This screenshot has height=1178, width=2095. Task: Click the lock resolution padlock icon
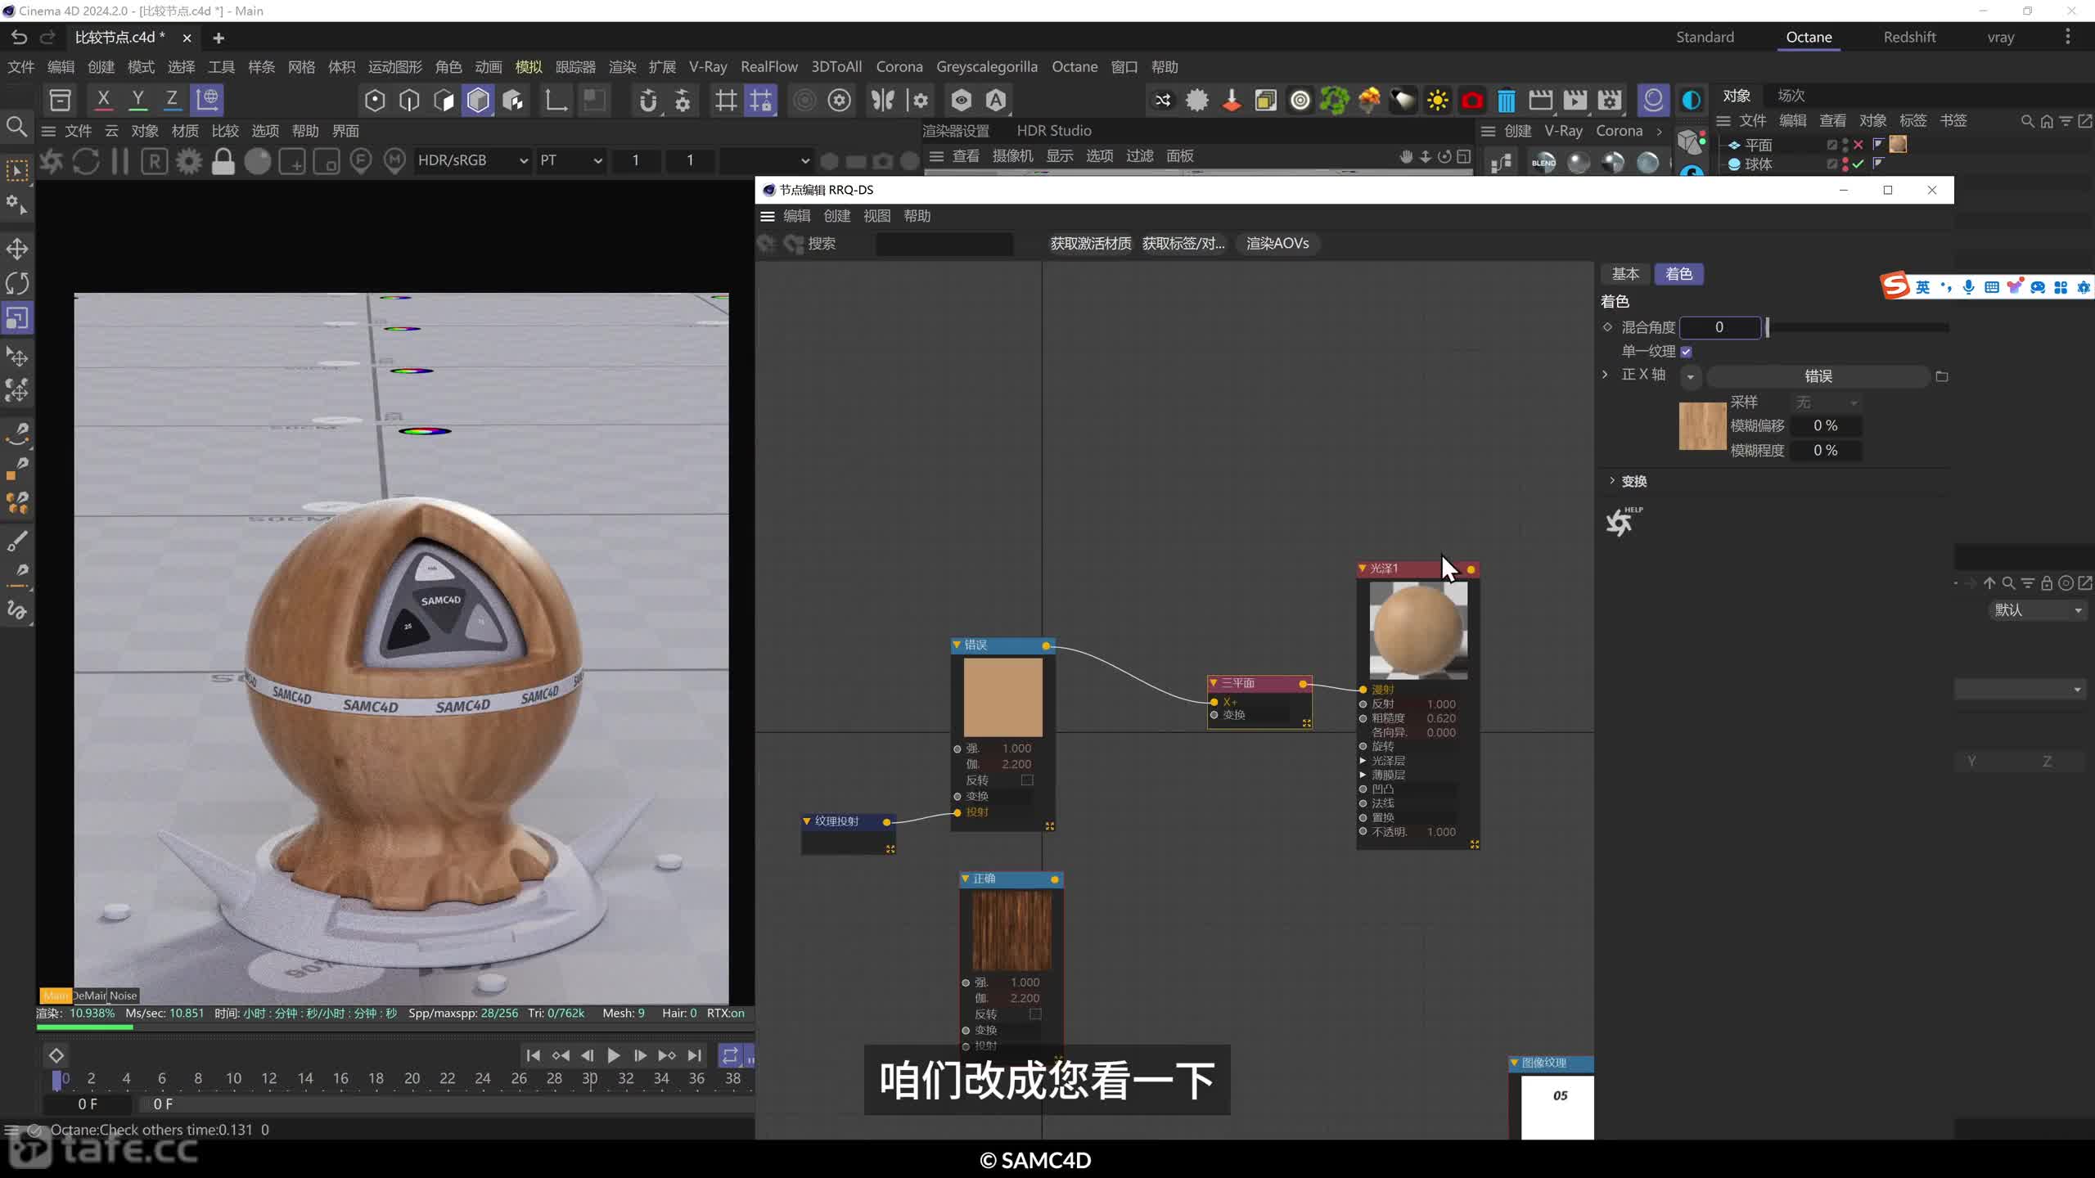click(223, 161)
